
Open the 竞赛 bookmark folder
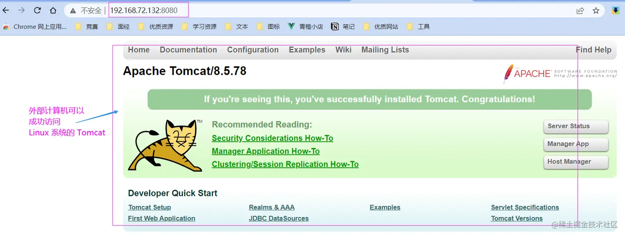click(87, 27)
